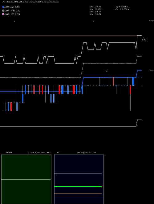Click the 'Avg V: 0.041 M' volume text

point(122,7)
